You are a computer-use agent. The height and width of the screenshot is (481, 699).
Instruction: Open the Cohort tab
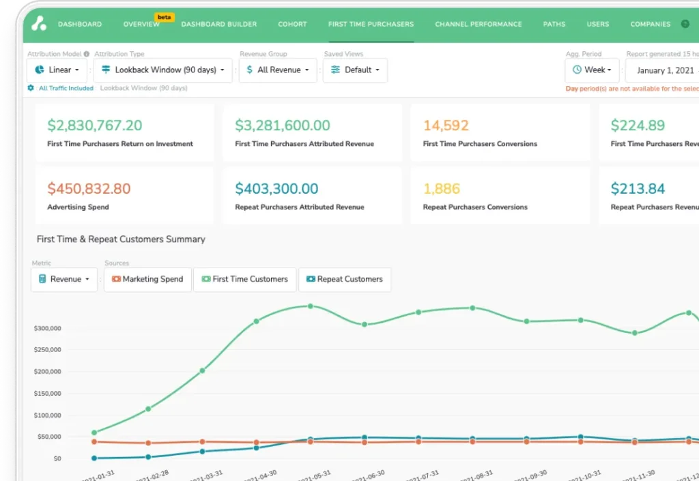click(292, 24)
